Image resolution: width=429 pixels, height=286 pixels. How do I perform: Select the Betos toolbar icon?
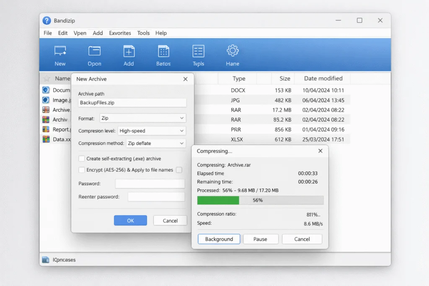point(163,54)
